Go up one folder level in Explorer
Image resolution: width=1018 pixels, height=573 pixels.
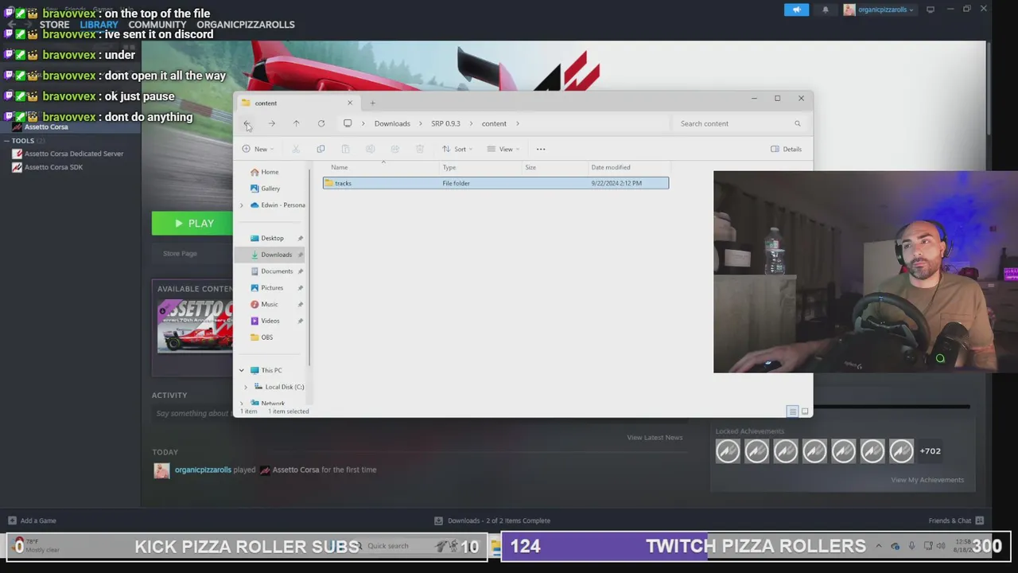(296, 123)
